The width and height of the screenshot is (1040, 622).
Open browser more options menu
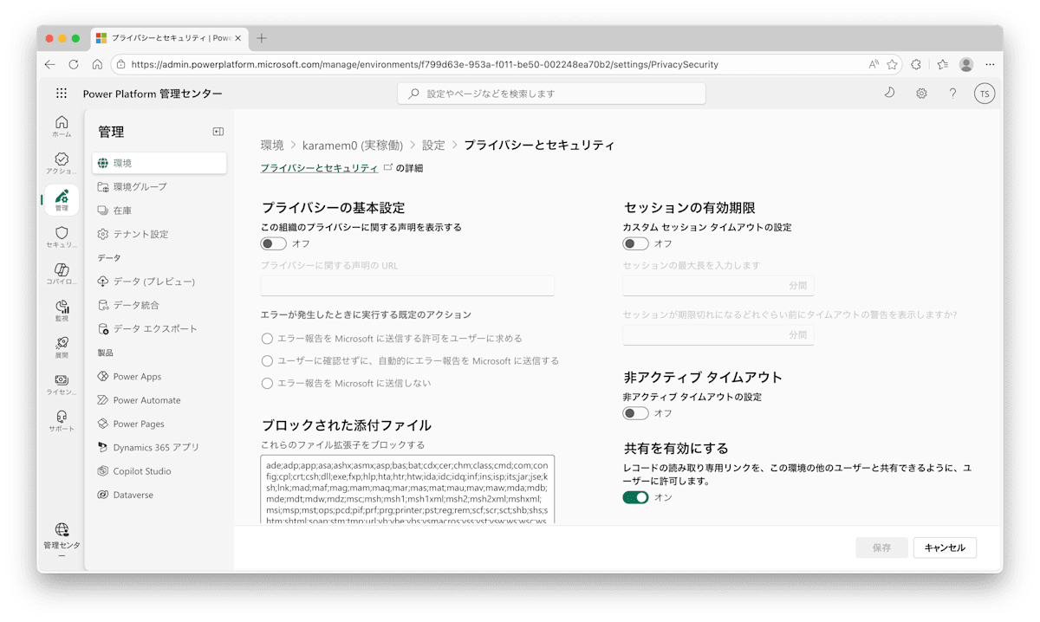coord(990,64)
